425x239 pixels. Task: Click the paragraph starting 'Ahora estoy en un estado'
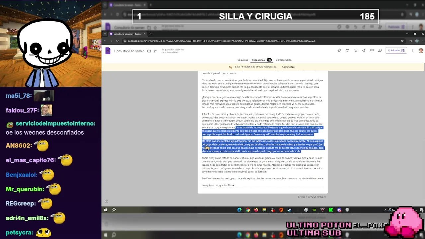click(262, 165)
